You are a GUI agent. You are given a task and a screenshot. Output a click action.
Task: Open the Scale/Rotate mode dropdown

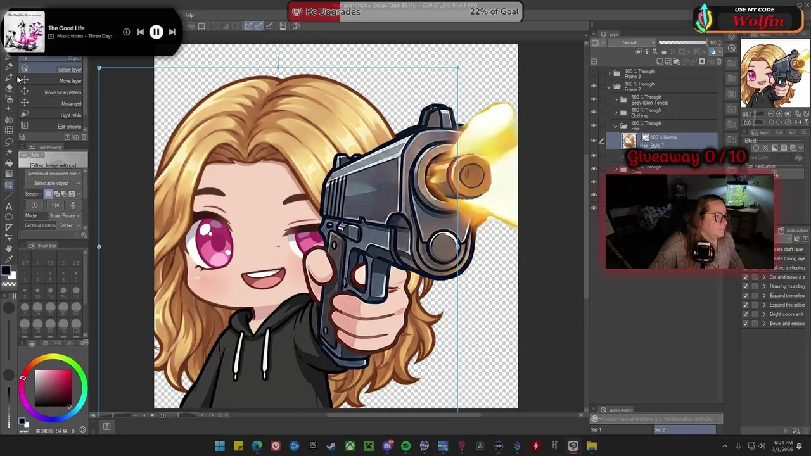click(x=65, y=215)
